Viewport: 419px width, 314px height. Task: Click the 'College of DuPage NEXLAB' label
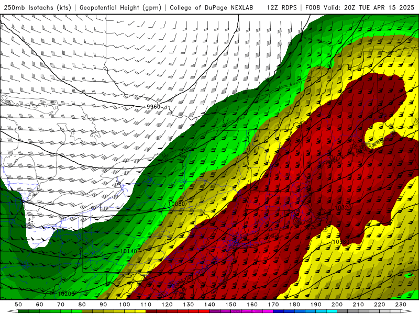212,7
